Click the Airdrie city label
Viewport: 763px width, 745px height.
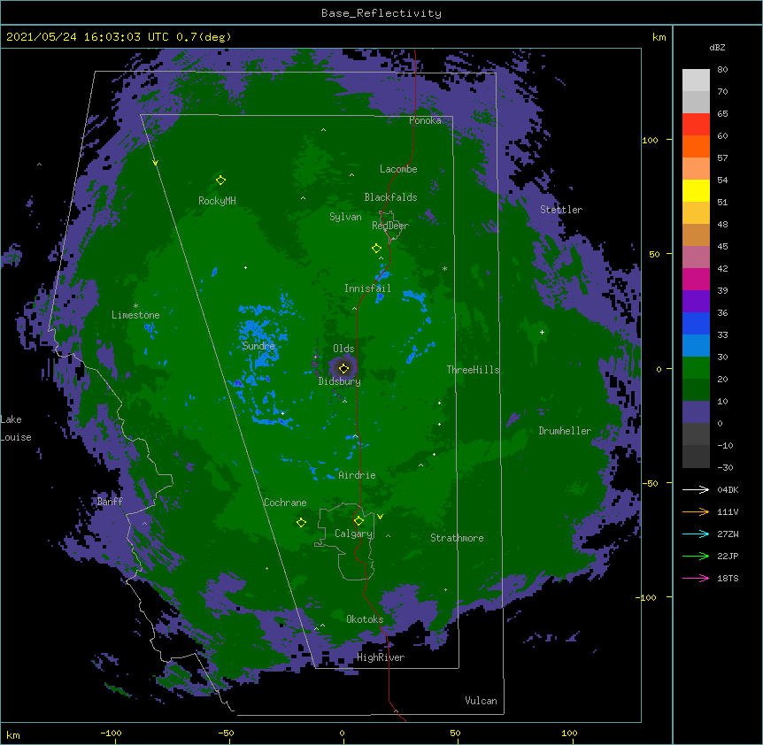pos(358,475)
